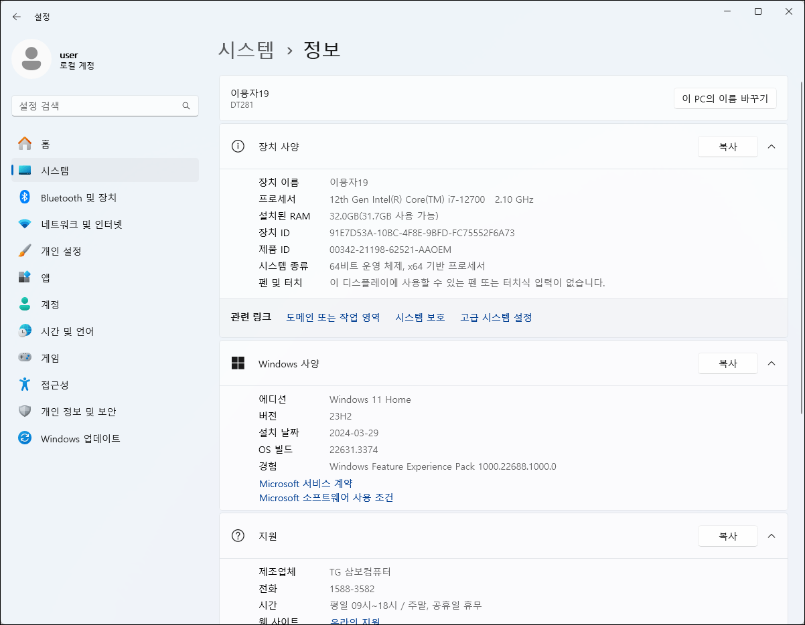Select 게임 category
This screenshot has width=805, height=625.
tap(105, 358)
